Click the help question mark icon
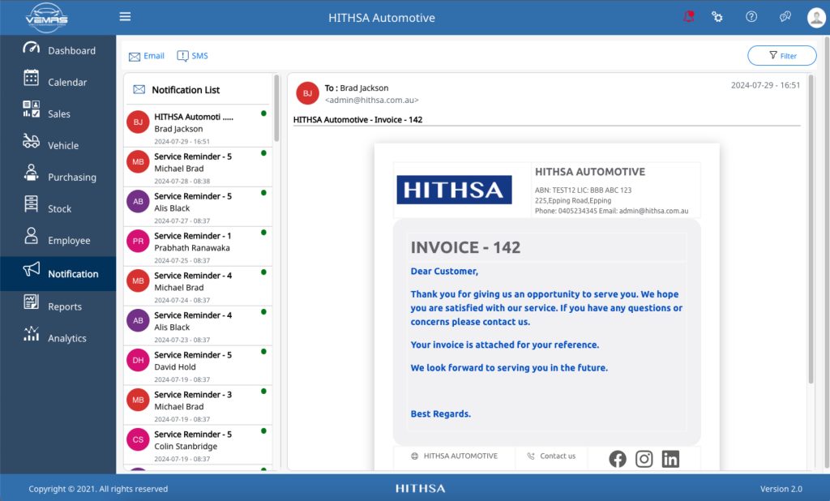830x501 pixels. [751, 17]
